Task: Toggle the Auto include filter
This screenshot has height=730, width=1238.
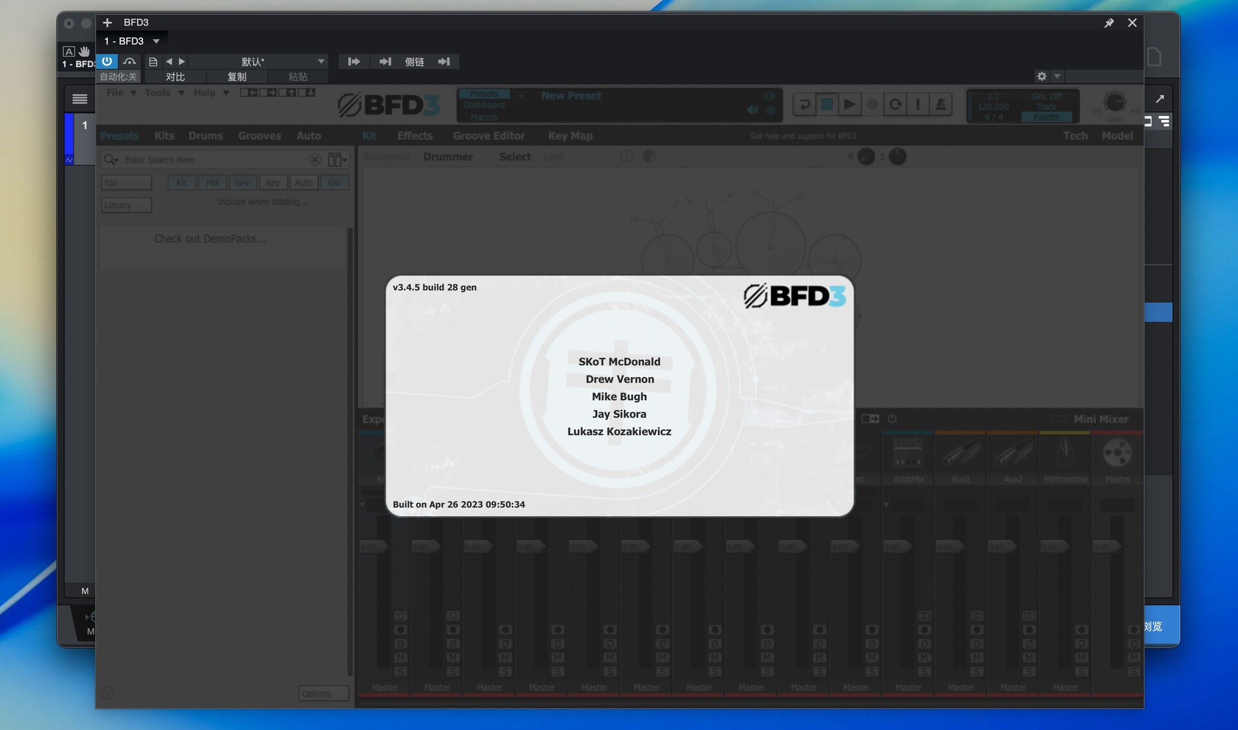Action: [x=304, y=183]
